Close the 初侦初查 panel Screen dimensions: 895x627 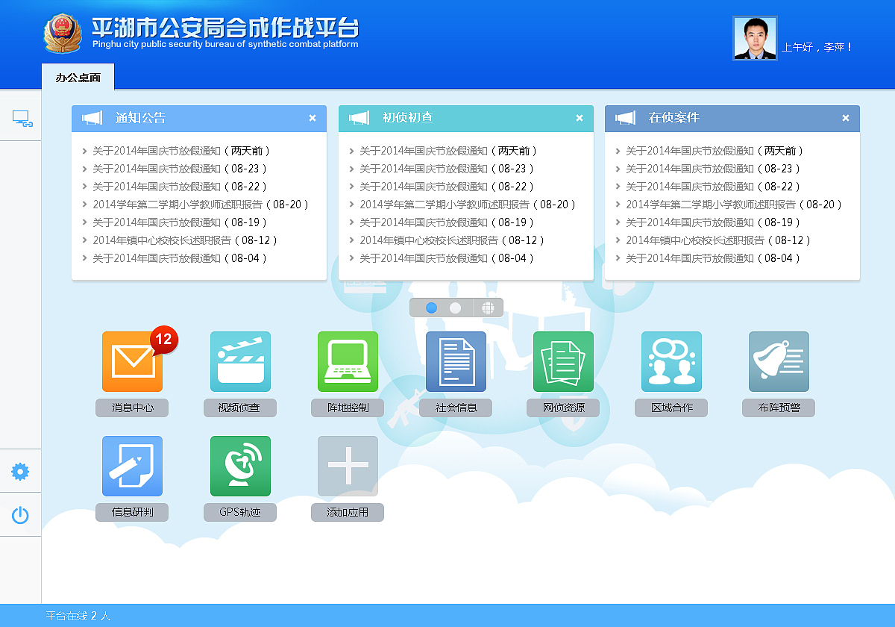tap(579, 118)
